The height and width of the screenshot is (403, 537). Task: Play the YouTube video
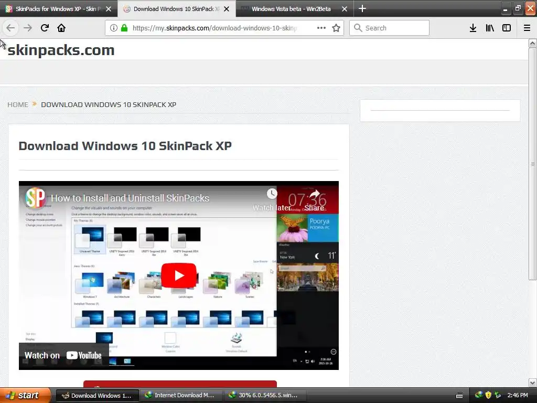[x=178, y=275]
